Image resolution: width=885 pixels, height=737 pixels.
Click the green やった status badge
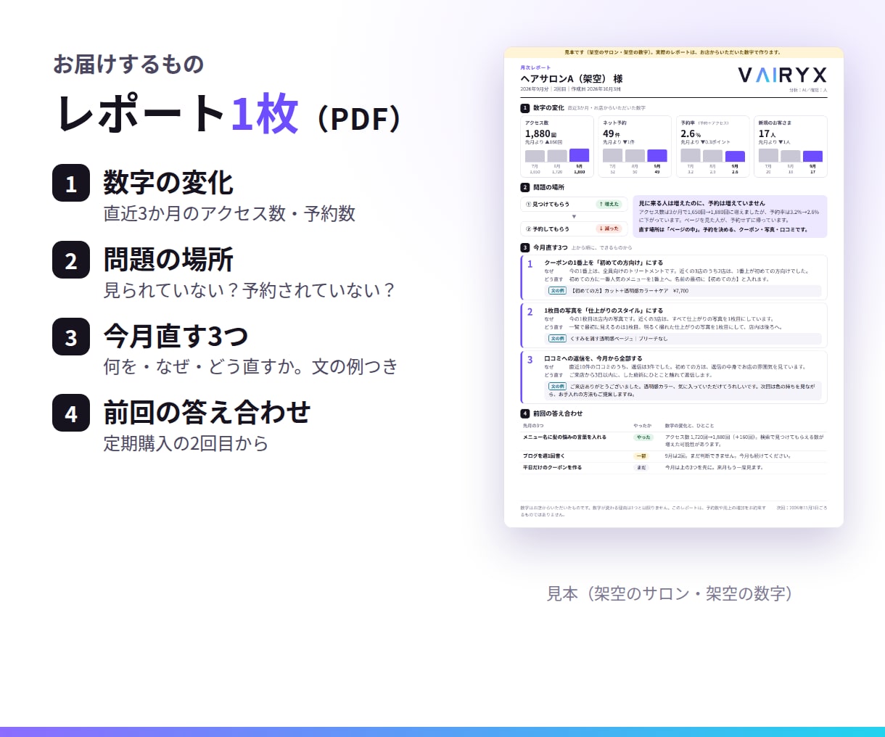point(643,437)
